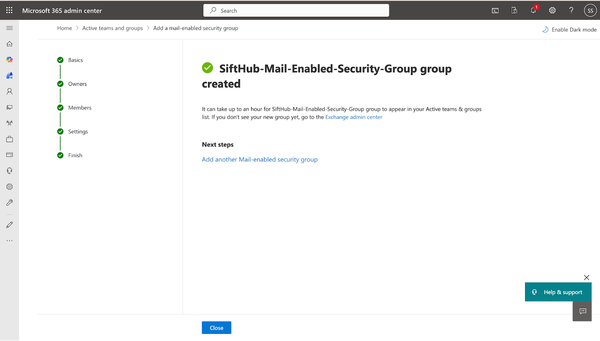Click the notifications bell icon
The image size is (600, 341).
(533, 11)
